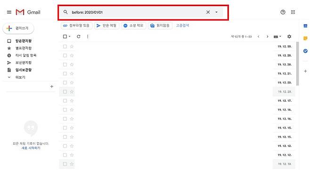The width and height of the screenshot is (310, 170).
Task: Check the email row dated 19. 12. 10.
Action: point(65,164)
